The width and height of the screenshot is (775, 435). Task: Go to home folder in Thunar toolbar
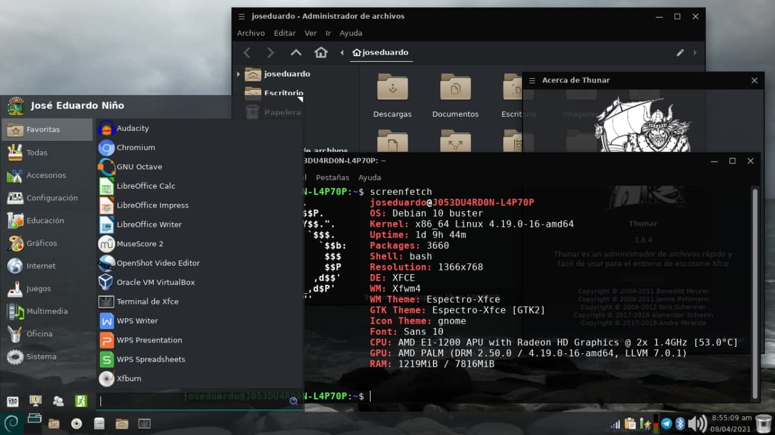pos(321,53)
